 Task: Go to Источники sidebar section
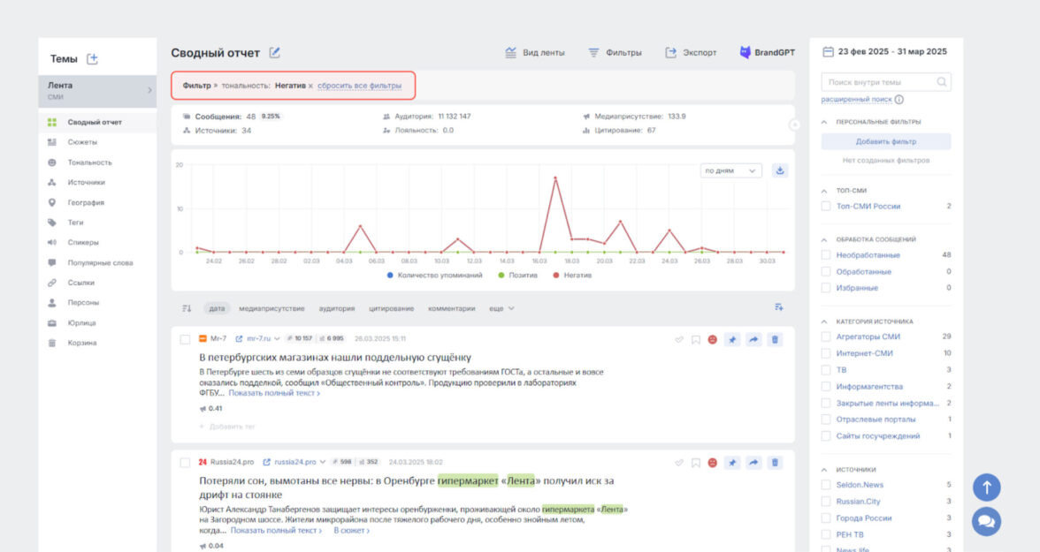(x=86, y=183)
